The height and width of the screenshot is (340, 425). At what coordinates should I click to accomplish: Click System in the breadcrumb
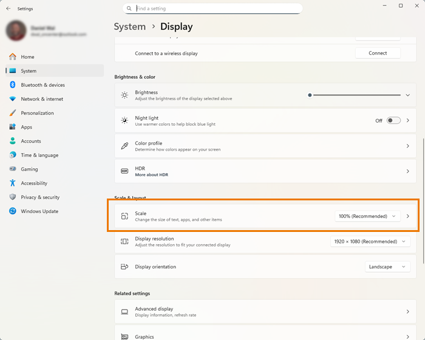pyautogui.click(x=129, y=27)
